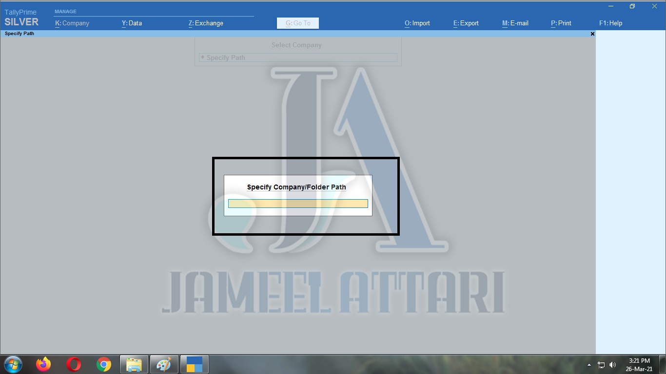666x374 pixels.
Task: Open the network status tray icon
Action: click(601, 365)
